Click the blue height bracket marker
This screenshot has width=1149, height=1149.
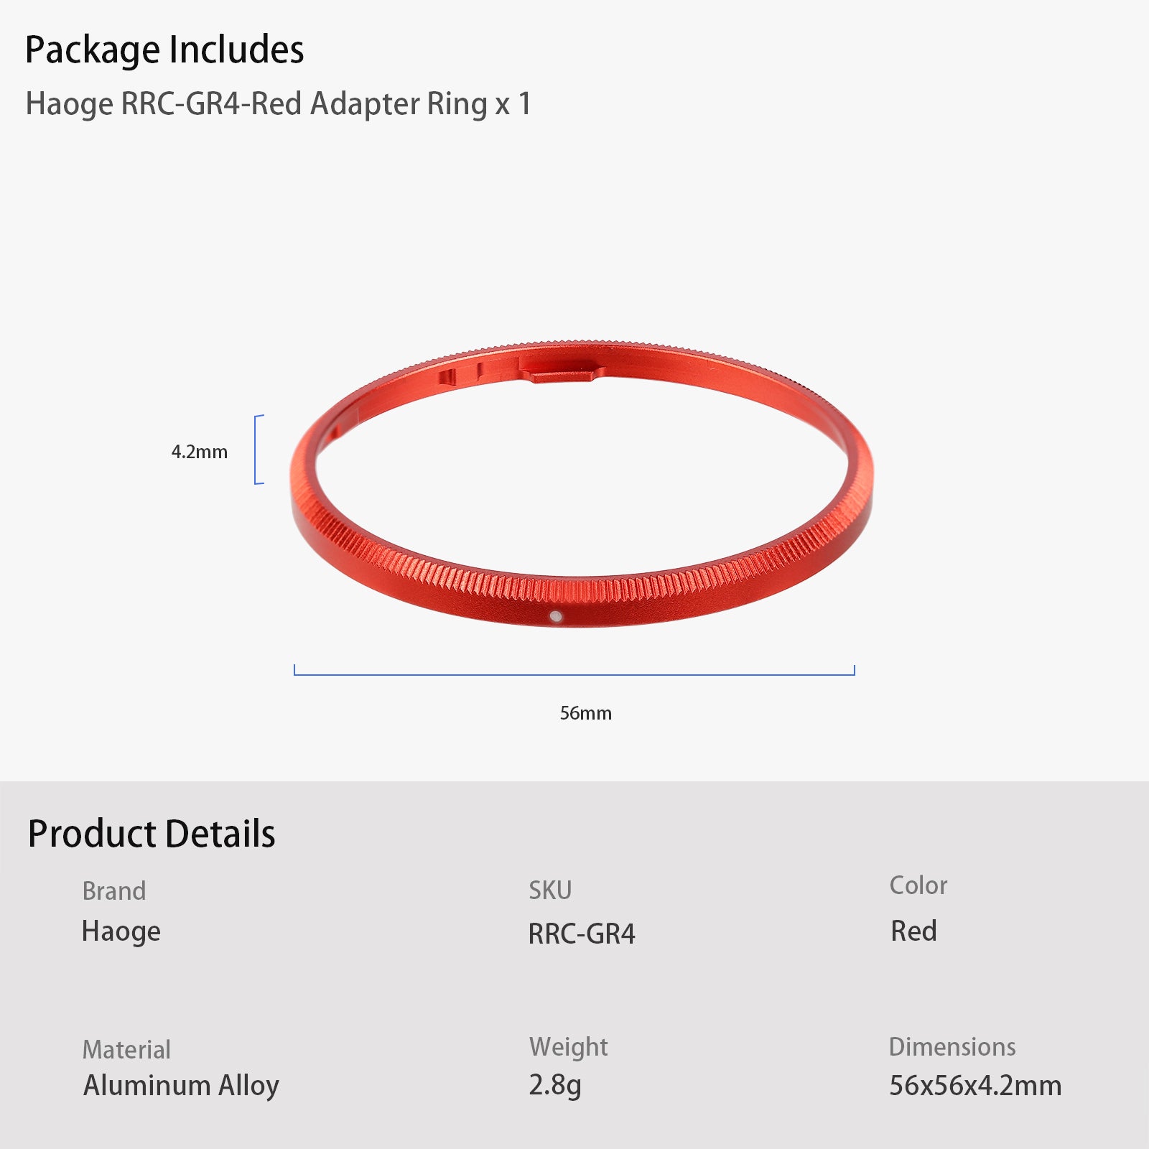click(x=258, y=450)
